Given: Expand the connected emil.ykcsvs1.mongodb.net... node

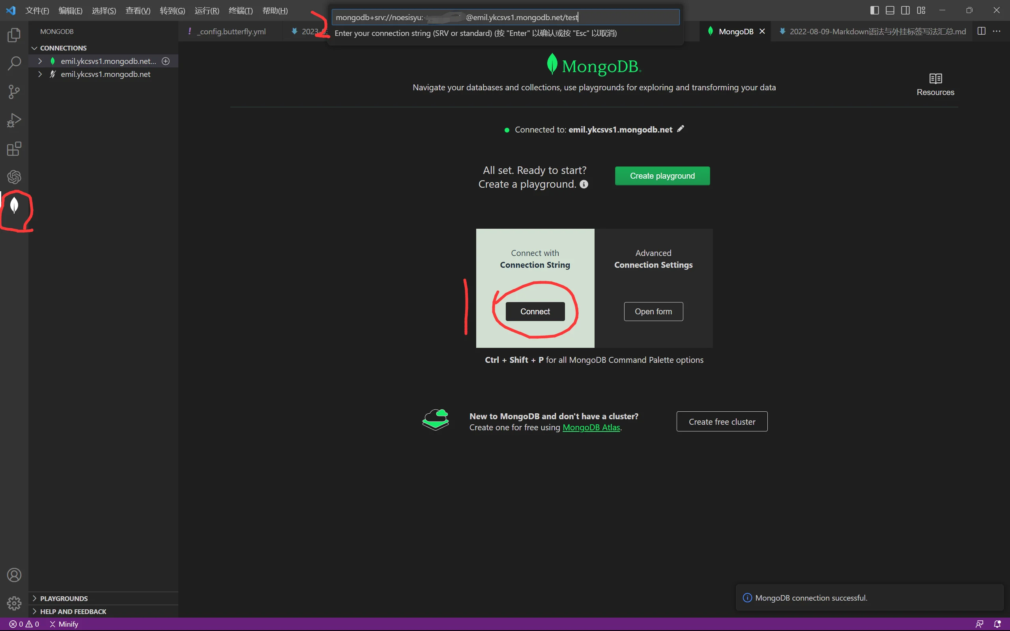Looking at the screenshot, I should 39,61.
